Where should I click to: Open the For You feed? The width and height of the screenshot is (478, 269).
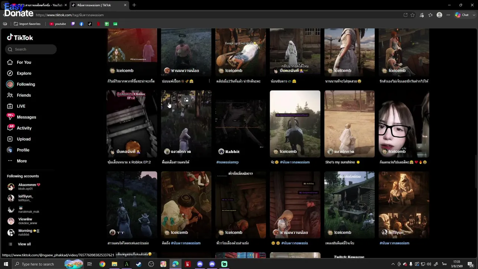24,62
